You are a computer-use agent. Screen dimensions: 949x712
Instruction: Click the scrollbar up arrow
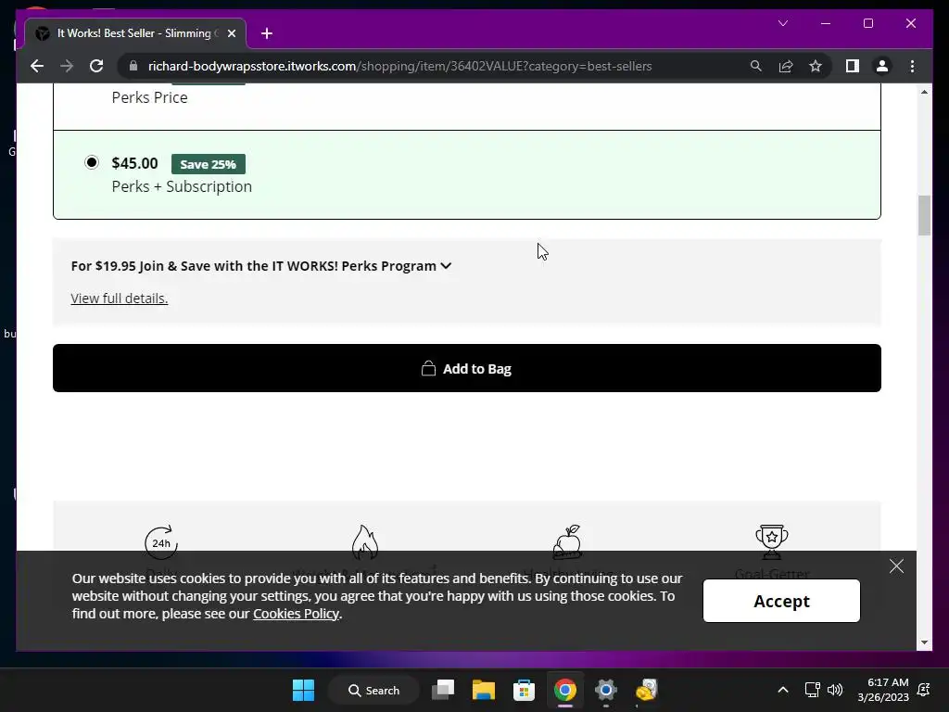924,92
